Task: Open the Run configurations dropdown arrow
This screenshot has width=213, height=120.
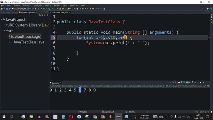Action: (x=47, y=9)
